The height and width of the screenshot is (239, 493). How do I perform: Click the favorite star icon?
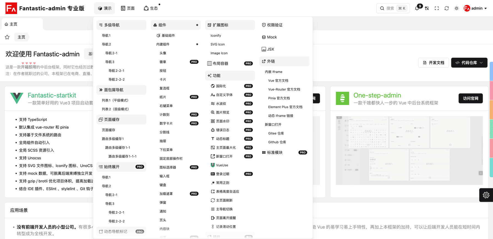click(7, 37)
